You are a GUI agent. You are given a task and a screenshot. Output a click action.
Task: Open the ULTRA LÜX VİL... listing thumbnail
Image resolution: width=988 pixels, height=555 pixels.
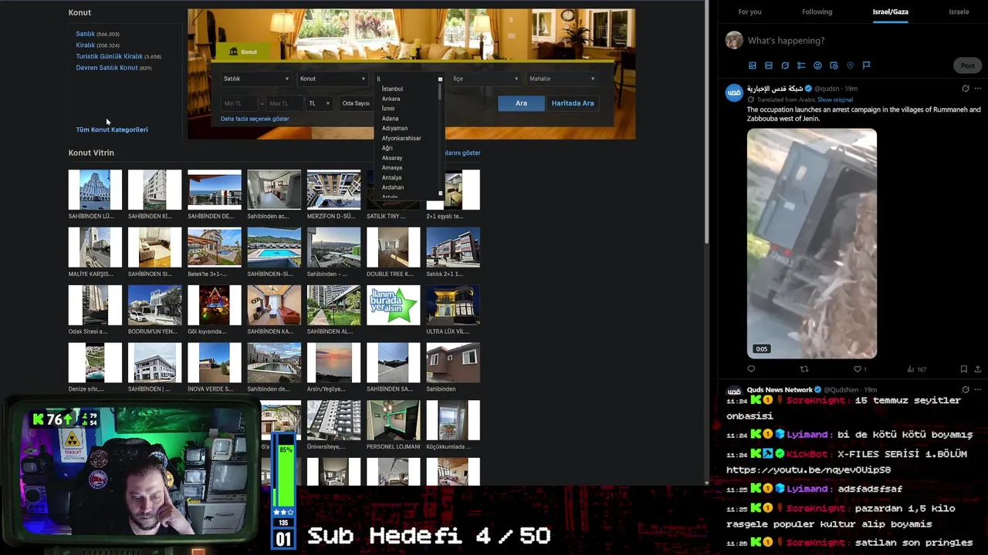453,304
